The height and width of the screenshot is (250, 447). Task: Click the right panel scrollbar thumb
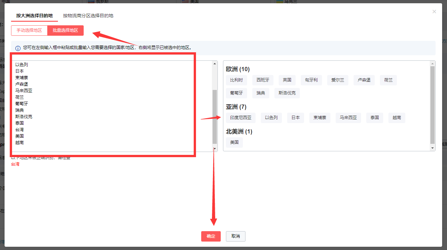coord(432,105)
